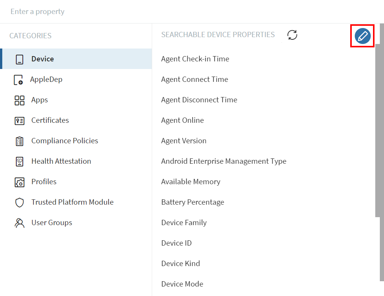
Task: Click the Health Attestation icon
Action: [x=19, y=161]
